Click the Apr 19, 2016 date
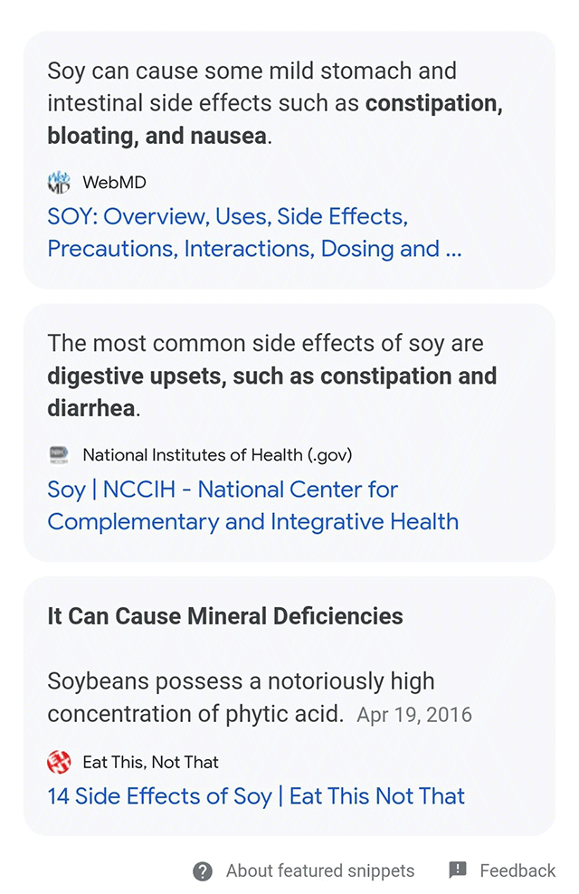This screenshot has height=894, width=579. tap(414, 715)
